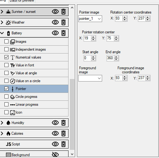
Task: Toggle visibility of Weather element
Action: point(55,22)
